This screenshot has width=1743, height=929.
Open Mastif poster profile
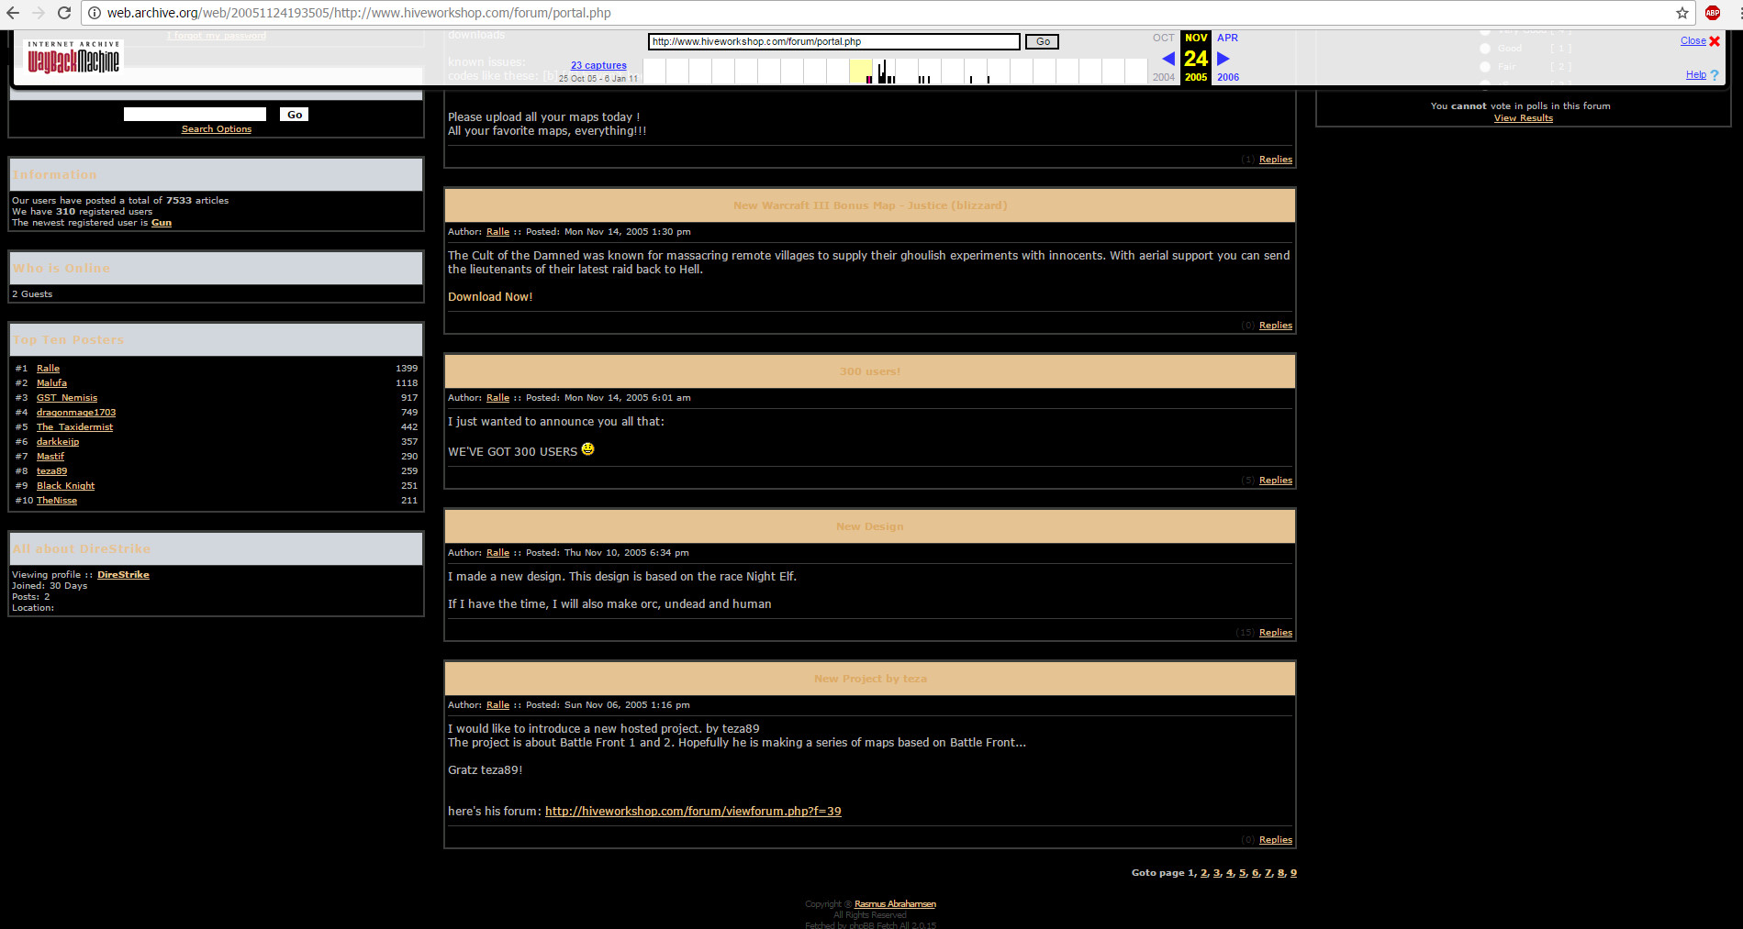(x=50, y=457)
